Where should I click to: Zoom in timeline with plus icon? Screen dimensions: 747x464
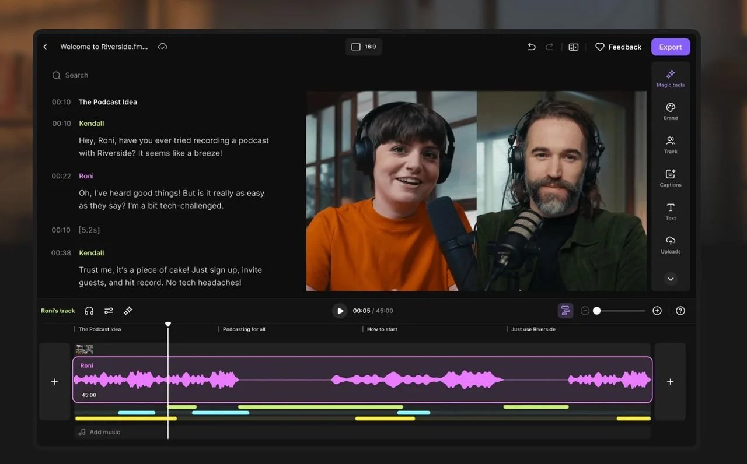657,311
